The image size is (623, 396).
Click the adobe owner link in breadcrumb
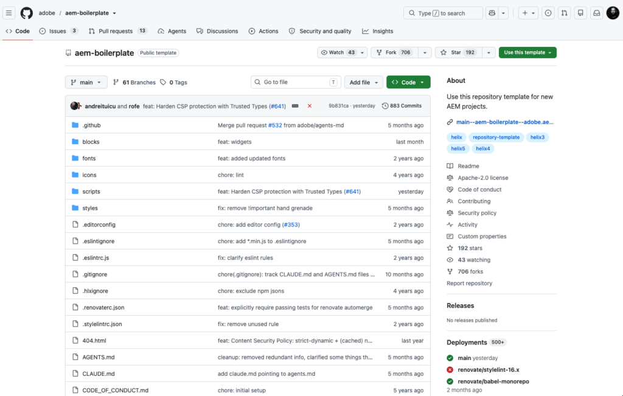click(47, 13)
